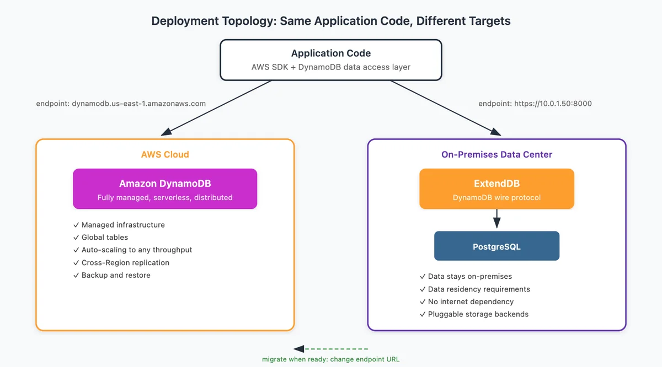Image resolution: width=662 pixels, height=367 pixels.
Task: Click the On-Premises Data Center heading
Action: tap(496, 154)
